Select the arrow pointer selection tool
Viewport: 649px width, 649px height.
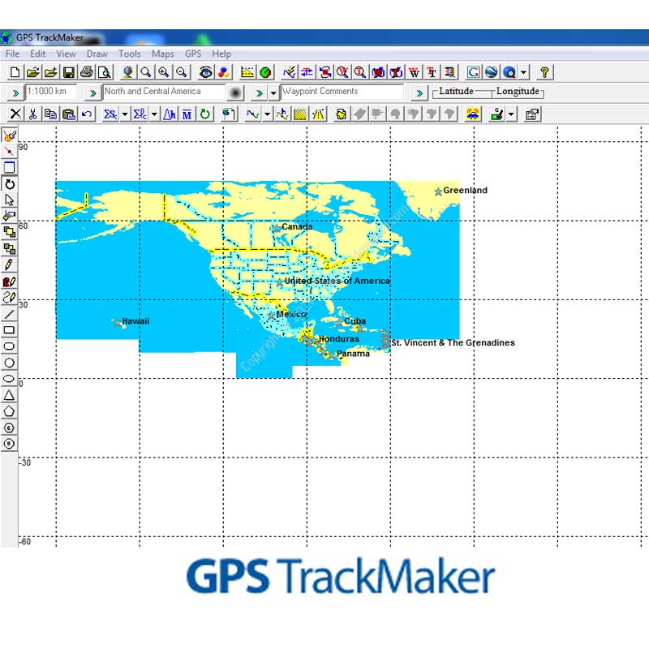coord(9,200)
